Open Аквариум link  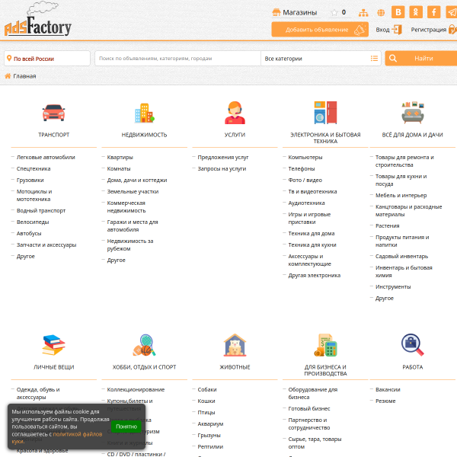[210, 423]
